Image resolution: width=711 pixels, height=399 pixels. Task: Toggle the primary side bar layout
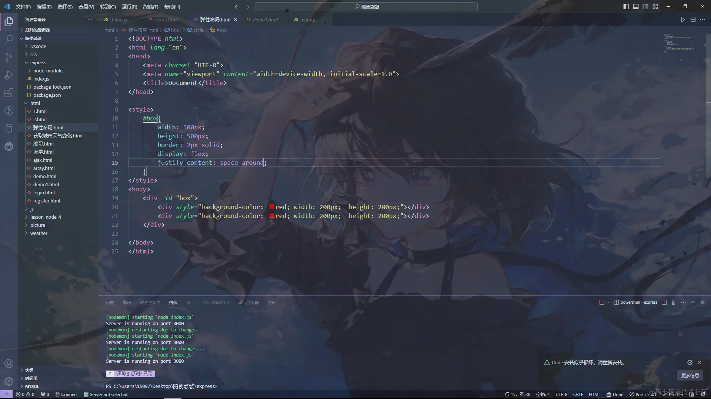pyautogui.click(x=626, y=7)
